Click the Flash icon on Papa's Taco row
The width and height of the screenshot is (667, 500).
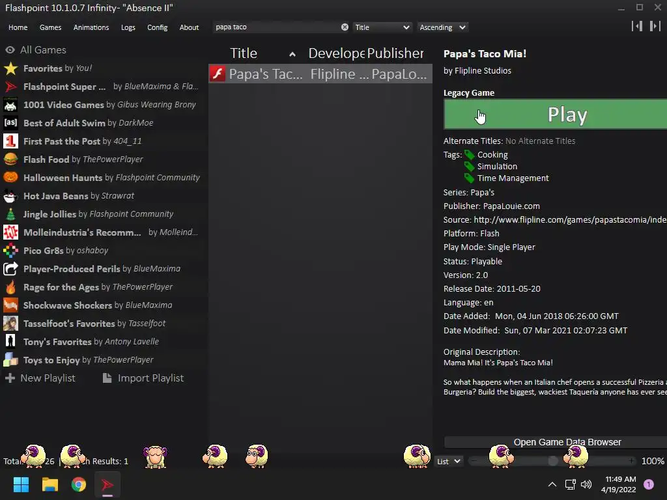[x=218, y=74]
